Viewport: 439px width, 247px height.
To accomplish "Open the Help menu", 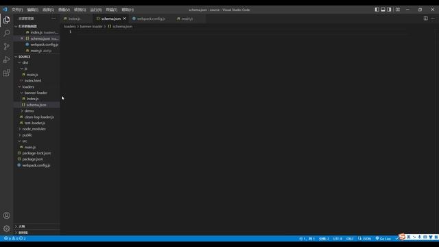I will [128, 10].
